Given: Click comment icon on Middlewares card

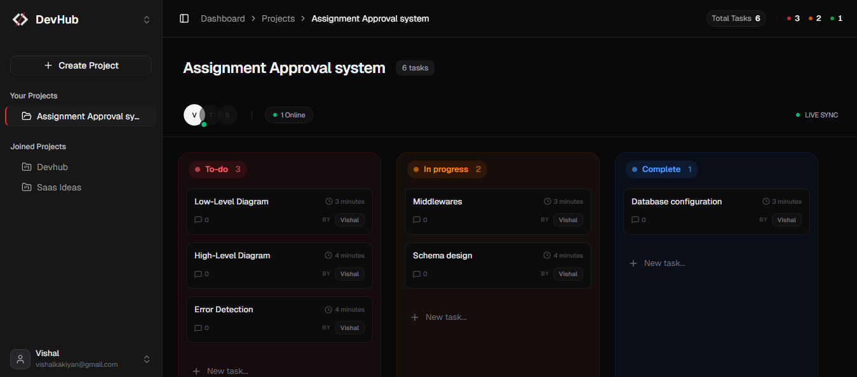Looking at the screenshot, I should pyautogui.click(x=417, y=220).
